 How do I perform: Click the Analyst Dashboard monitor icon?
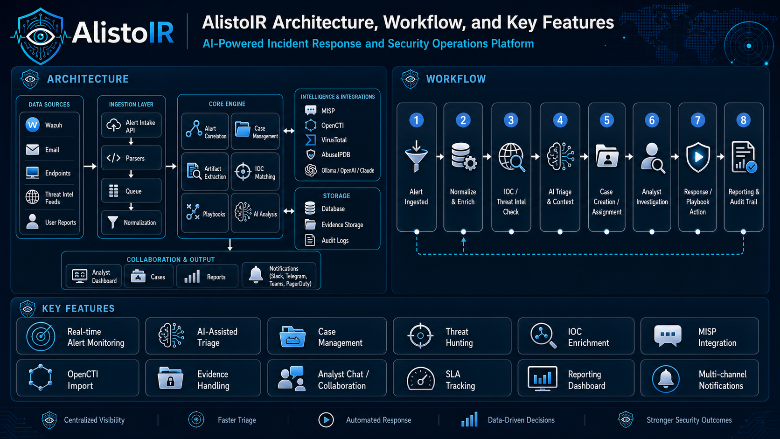(79, 276)
